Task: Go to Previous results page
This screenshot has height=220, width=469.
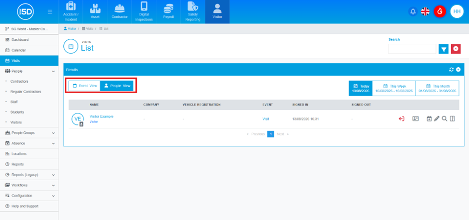Action: tap(256, 134)
